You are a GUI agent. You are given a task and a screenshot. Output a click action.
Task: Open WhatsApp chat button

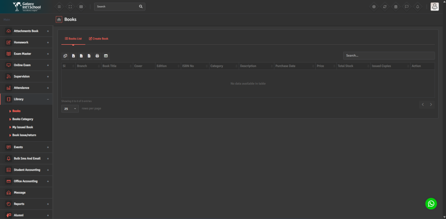pyautogui.click(x=431, y=203)
